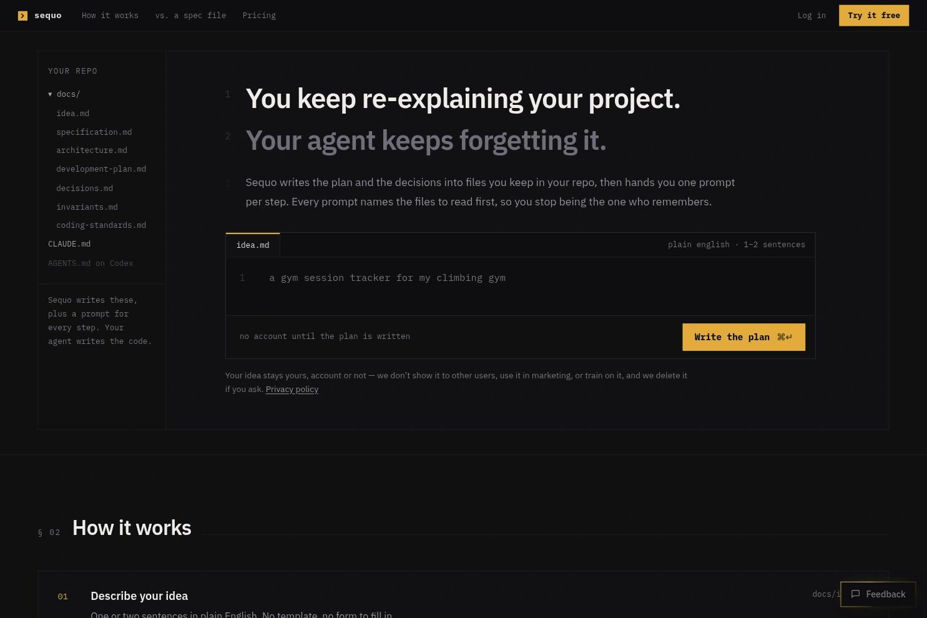Image resolution: width=927 pixels, height=618 pixels.
Task: Click the sequo brand name
Action: pyautogui.click(x=48, y=16)
